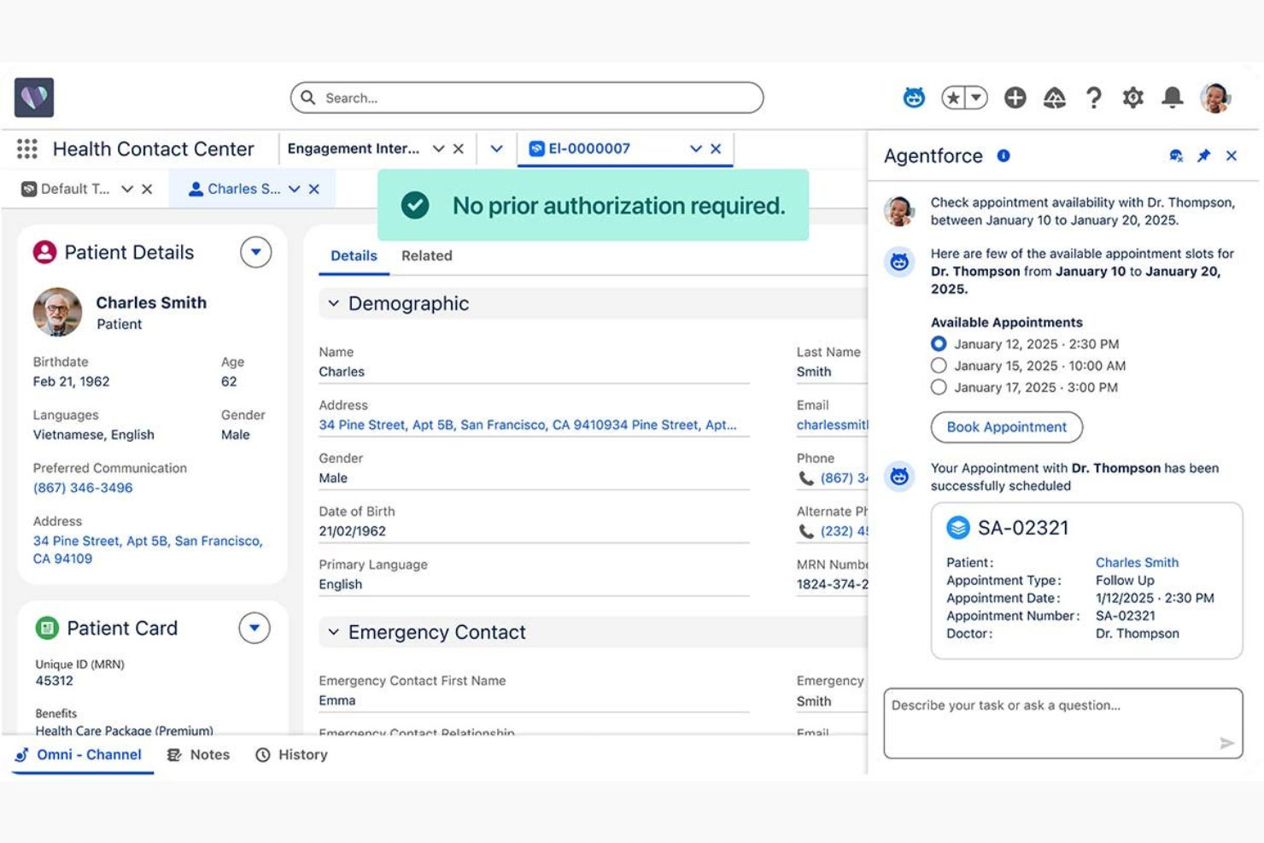The image size is (1264, 843).
Task: Click the Health Cloud heart app logo
Action: [34, 97]
